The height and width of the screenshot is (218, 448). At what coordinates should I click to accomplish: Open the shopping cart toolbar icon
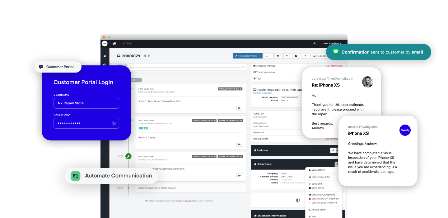click(x=278, y=56)
